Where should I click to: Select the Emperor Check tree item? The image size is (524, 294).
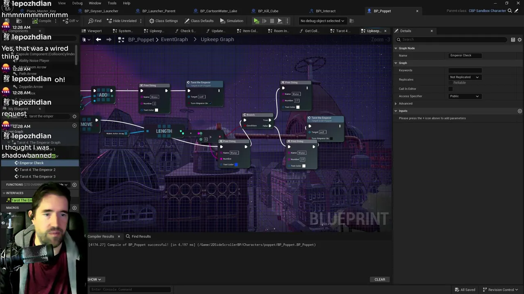tap(40, 163)
